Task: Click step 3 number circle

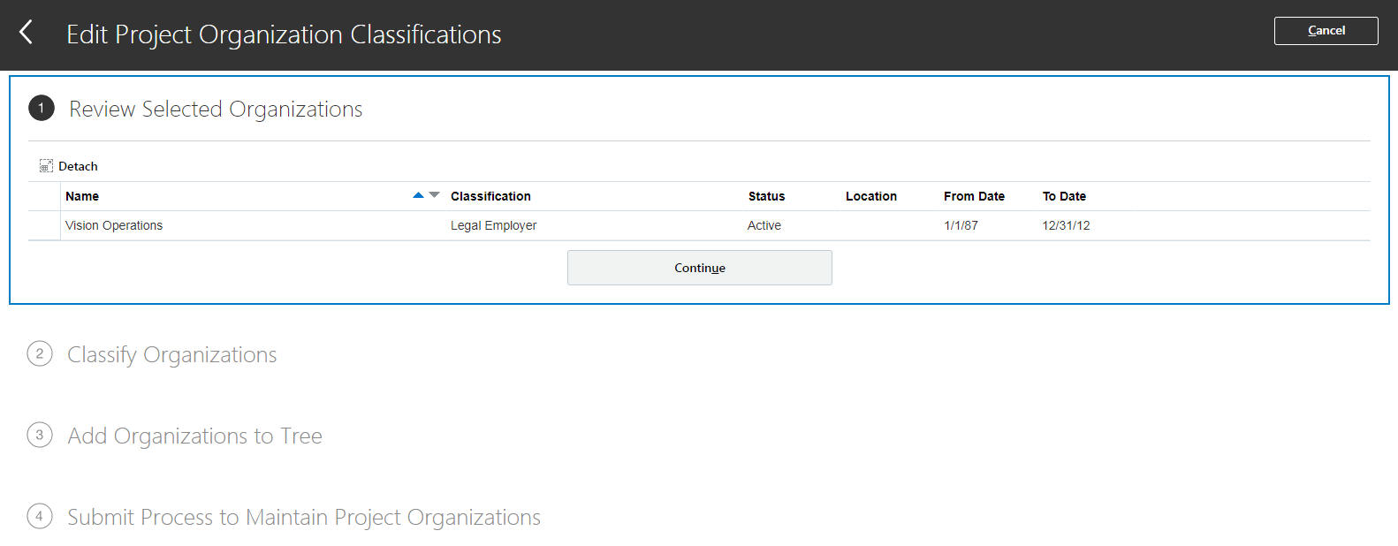Action: (x=40, y=436)
